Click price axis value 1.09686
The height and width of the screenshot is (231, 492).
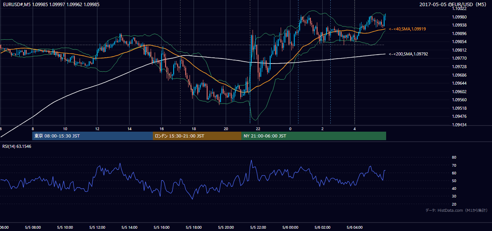(460, 75)
